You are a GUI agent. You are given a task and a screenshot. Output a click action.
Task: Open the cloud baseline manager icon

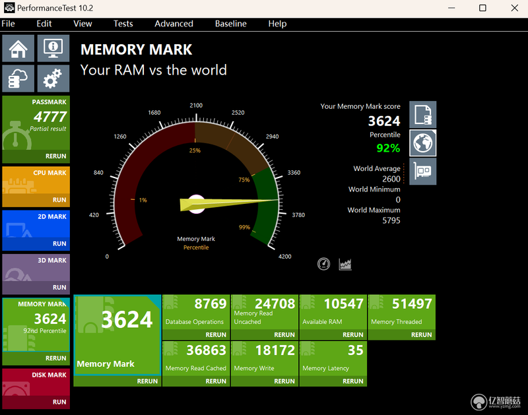pos(18,79)
